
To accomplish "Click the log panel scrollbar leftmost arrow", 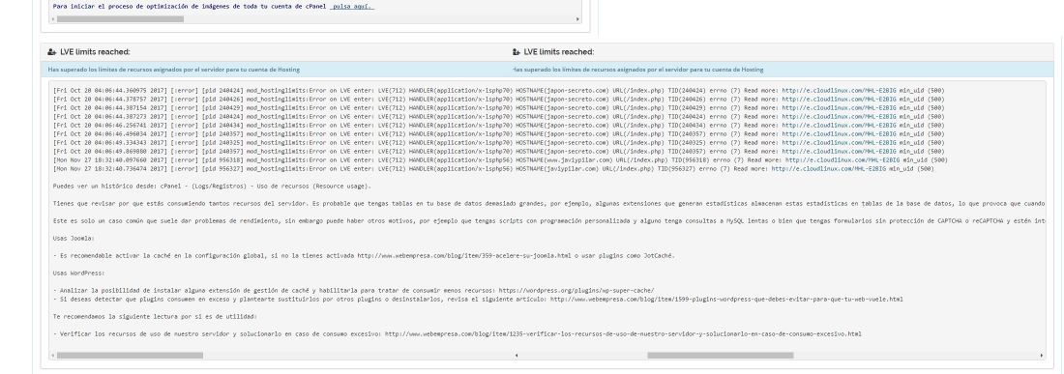I will [x=52, y=355].
